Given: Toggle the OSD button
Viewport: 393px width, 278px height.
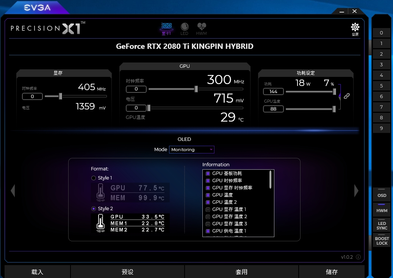Looking at the screenshot, I should [x=382, y=194].
